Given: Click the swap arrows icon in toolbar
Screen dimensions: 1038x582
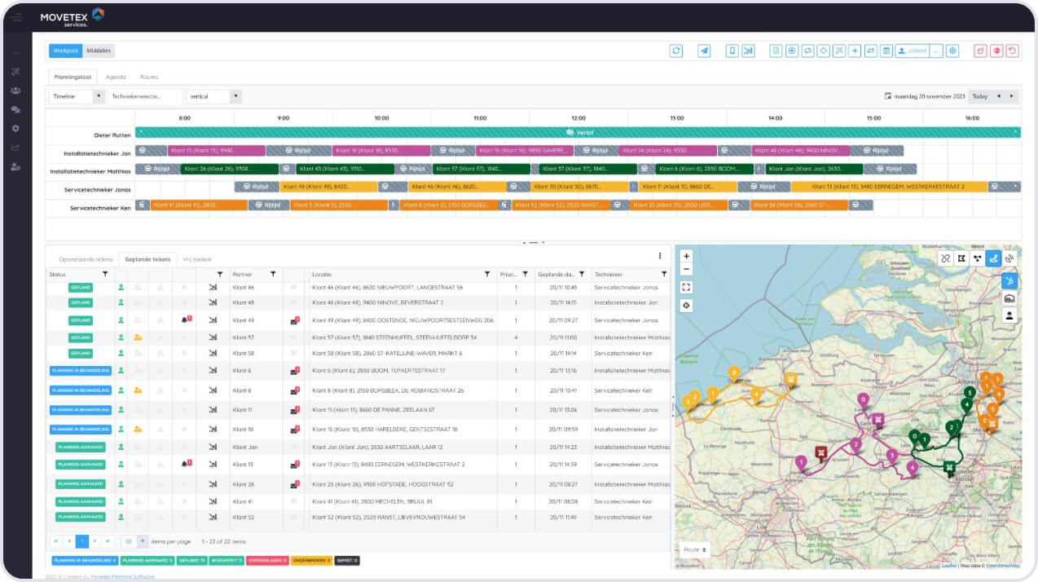Looking at the screenshot, I should pos(870,51).
